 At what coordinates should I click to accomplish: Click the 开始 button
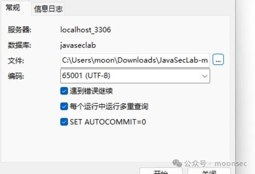[x=161, y=171]
